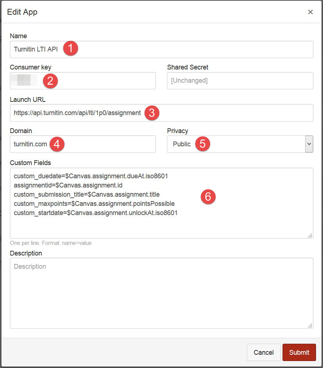Click the red marker numbered 6

[x=208, y=197]
